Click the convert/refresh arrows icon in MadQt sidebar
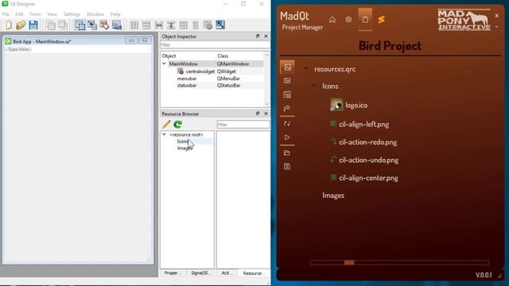This screenshot has height=286, width=509. tap(287, 124)
